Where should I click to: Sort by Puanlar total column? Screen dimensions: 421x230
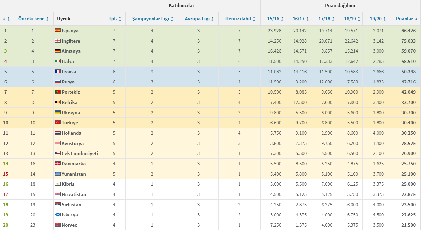click(407, 19)
